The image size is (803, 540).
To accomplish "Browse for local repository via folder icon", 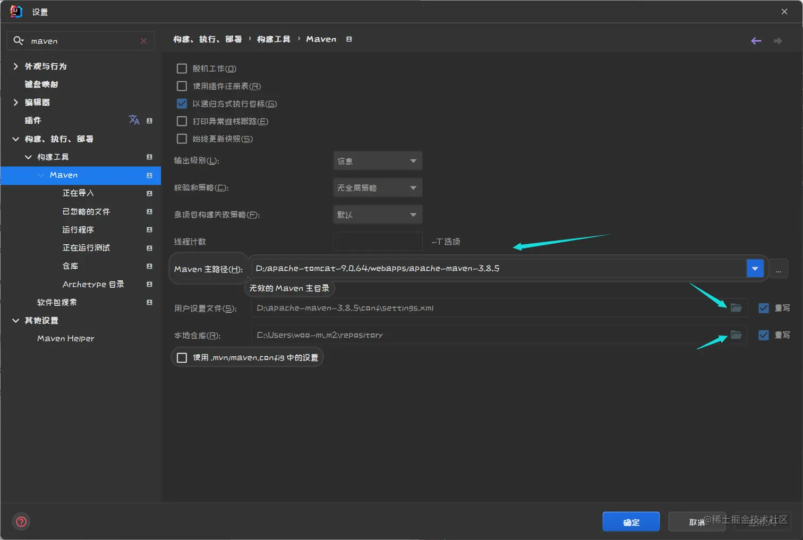I will (x=736, y=335).
